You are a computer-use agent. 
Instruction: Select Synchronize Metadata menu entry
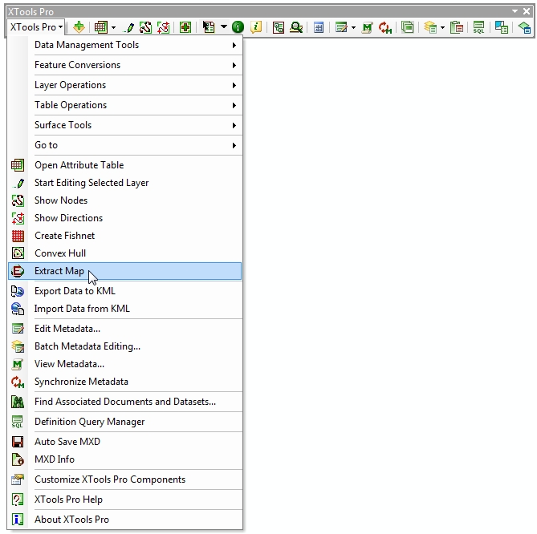125,382
